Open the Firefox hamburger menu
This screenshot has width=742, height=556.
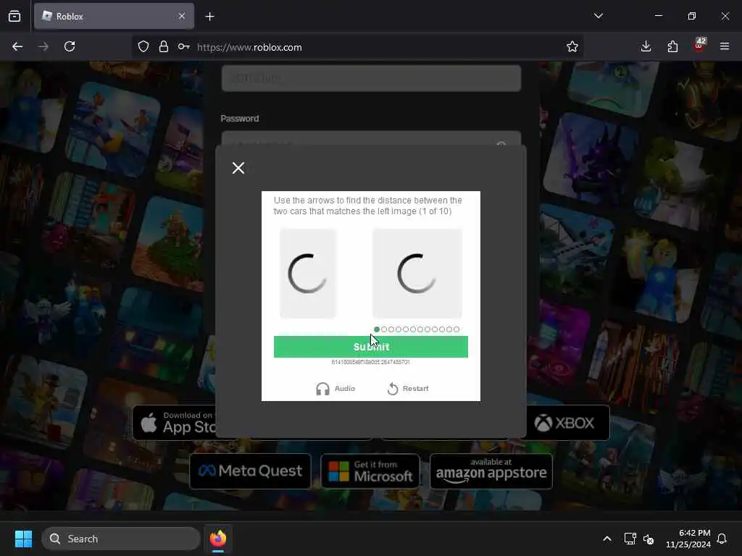[x=725, y=46]
